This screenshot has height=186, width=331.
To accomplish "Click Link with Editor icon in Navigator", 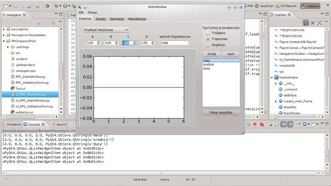I will [x=53, y=23].
